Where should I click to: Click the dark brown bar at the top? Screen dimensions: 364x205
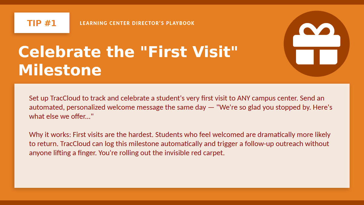click(182, 2)
